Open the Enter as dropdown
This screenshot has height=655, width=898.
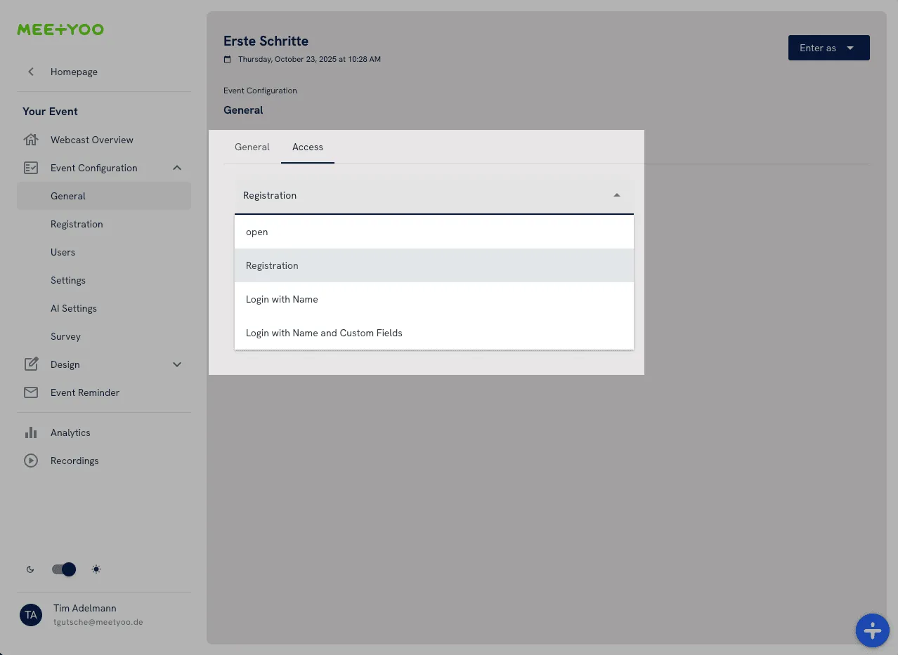pyautogui.click(x=828, y=48)
